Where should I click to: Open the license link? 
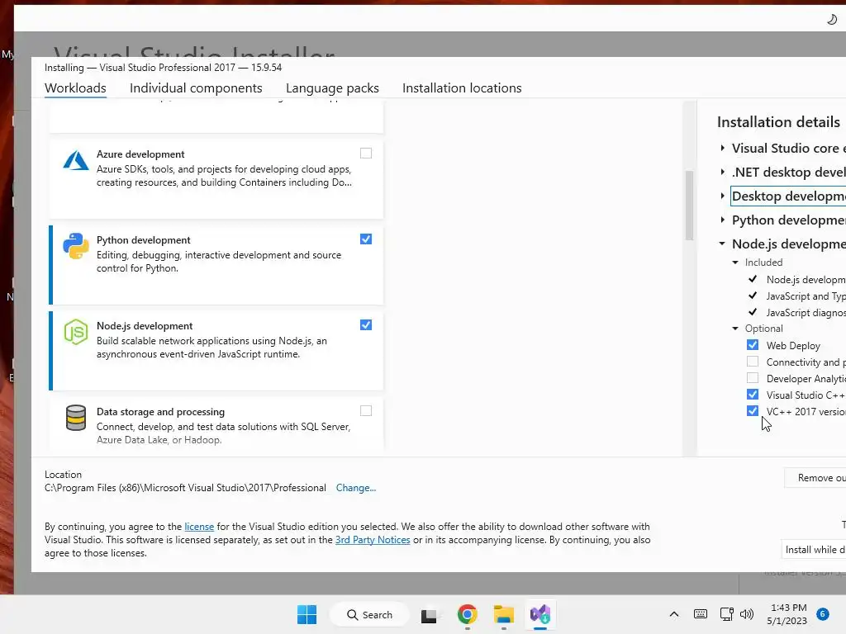pyautogui.click(x=199, y=527)
